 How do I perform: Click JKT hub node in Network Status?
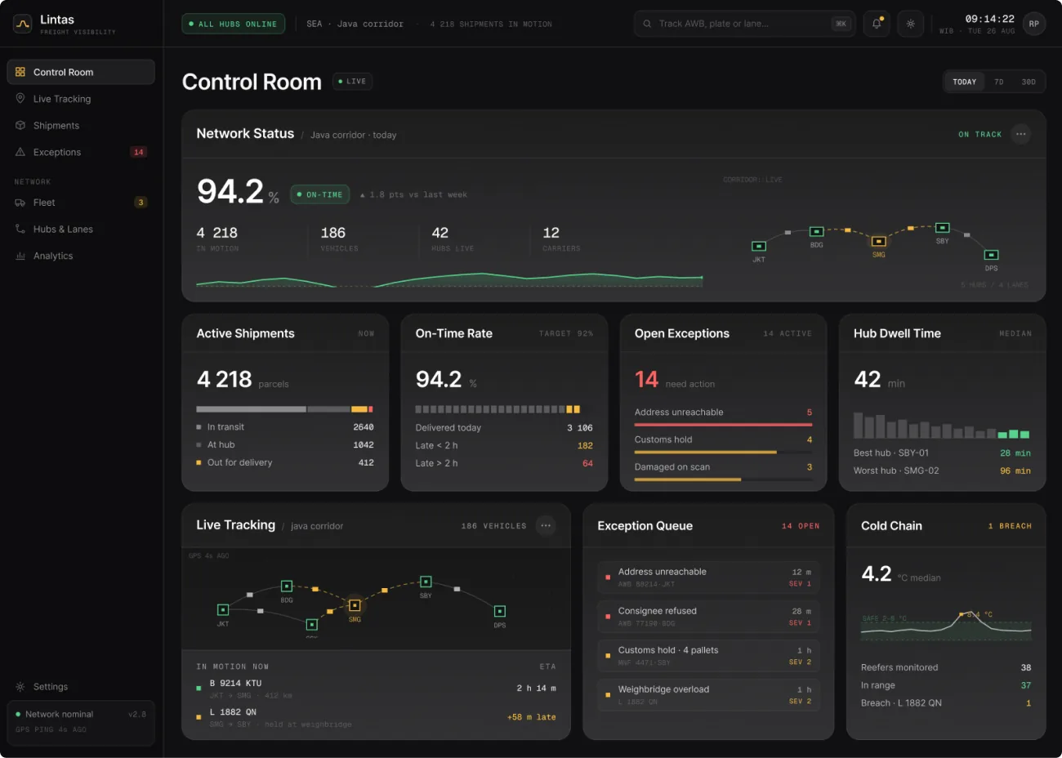click(x=759, y=246)
